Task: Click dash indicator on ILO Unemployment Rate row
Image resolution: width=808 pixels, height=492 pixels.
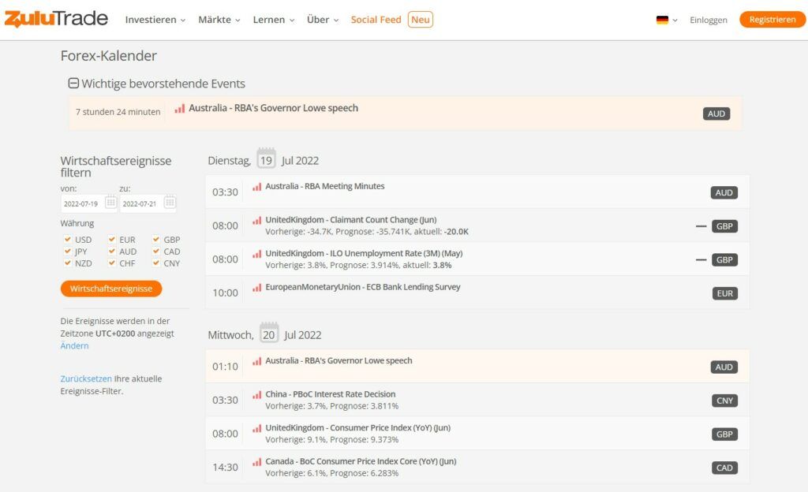Action: [x=701, y=260]
